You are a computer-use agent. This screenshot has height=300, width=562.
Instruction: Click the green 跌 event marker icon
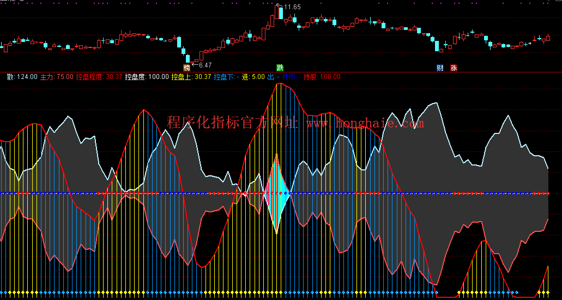point(280,68)
